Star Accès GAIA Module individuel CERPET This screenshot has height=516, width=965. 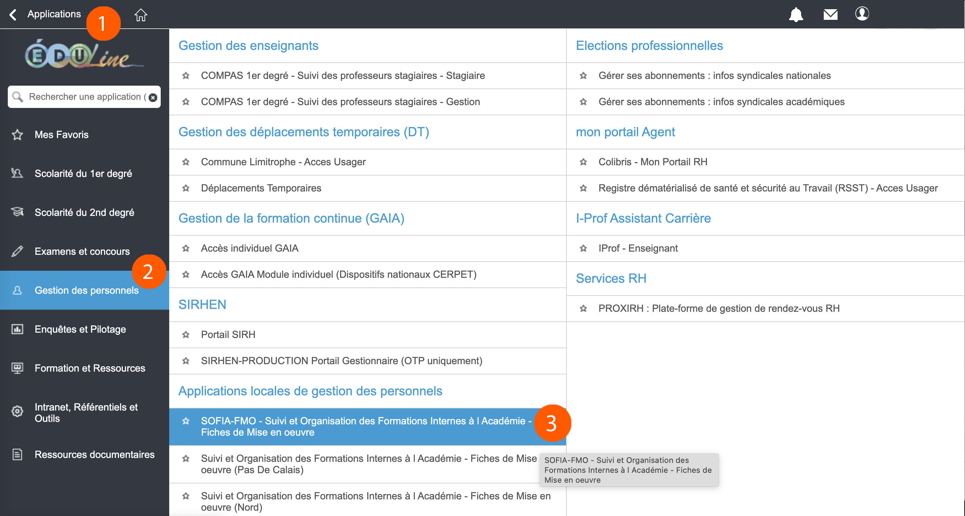click(x=186, y=275)
